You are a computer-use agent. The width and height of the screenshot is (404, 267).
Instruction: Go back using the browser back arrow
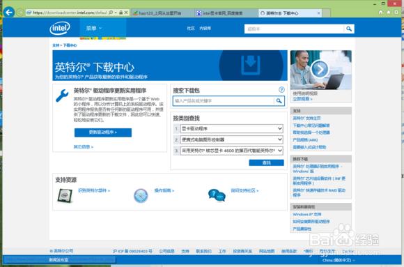(x=9, y=12)
